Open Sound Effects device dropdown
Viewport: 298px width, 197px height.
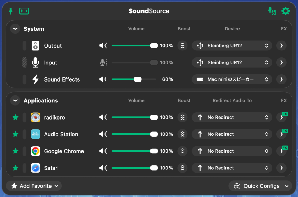click(232, 79)
